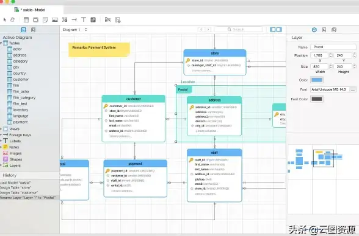The image size is (359, 236).
Task: Go forward with the right navigation arrow
Action: click(208, 29)
